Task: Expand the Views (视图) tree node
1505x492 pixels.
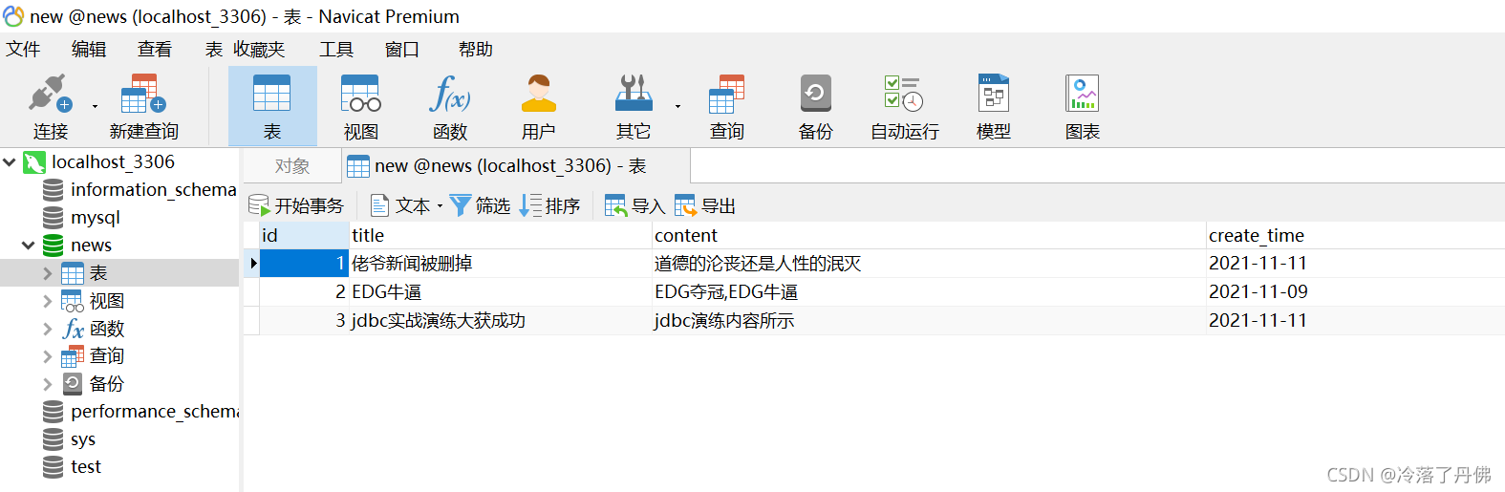Action: pyautogui.click(x=48, y=301)
